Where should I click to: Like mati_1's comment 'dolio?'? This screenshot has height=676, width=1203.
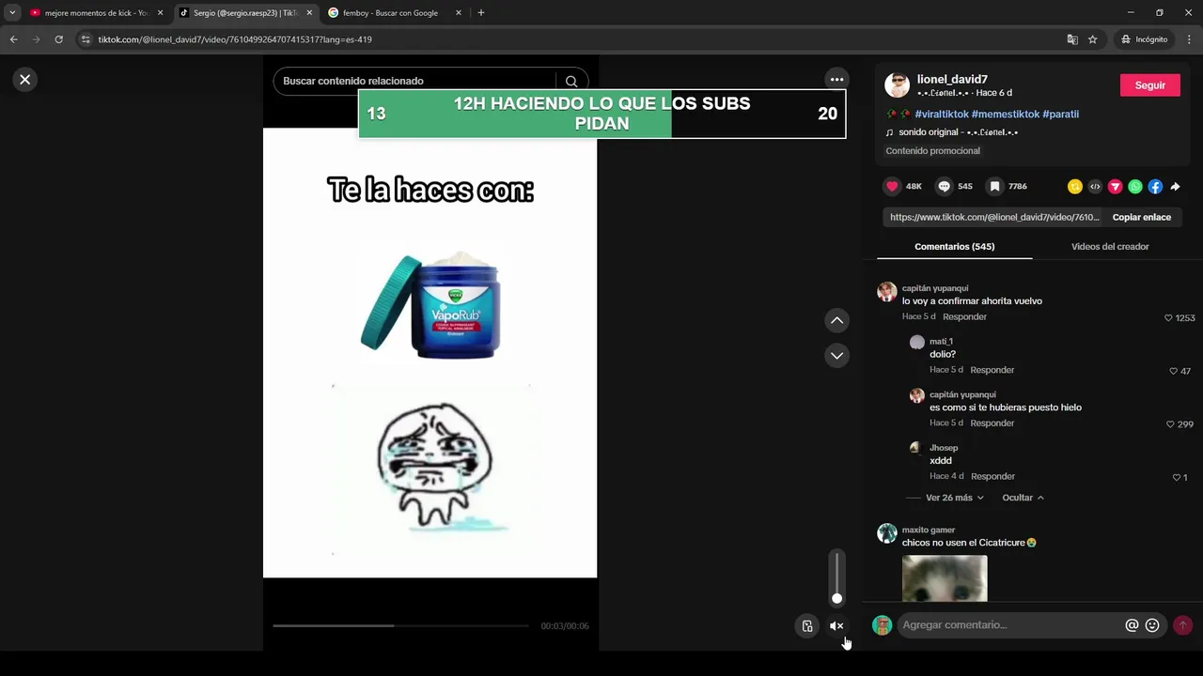1173,371
